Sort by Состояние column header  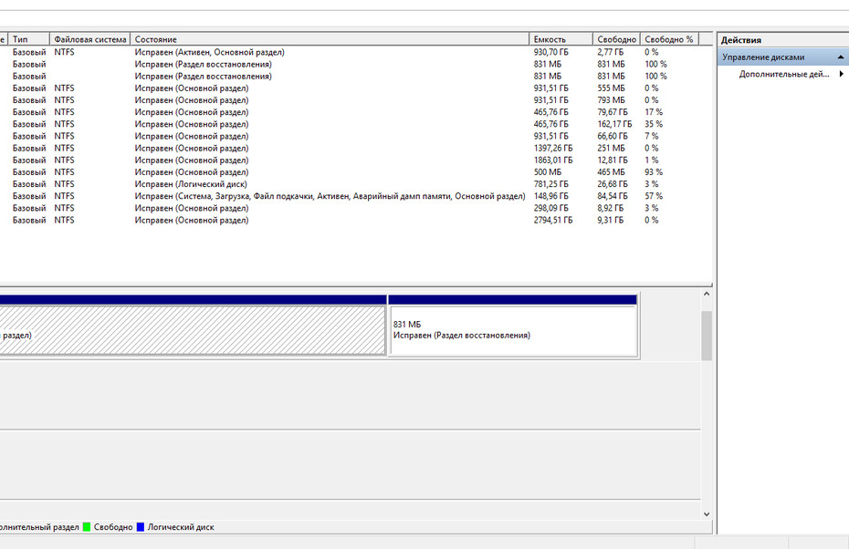pos(330,39)
